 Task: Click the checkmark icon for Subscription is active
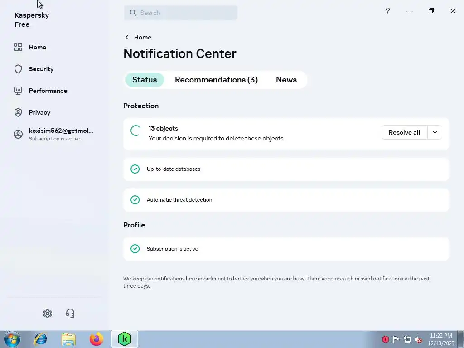(x=135, y=249)
